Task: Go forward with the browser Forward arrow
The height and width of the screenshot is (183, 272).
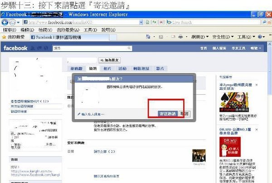Action: click(x=12, y=22)
